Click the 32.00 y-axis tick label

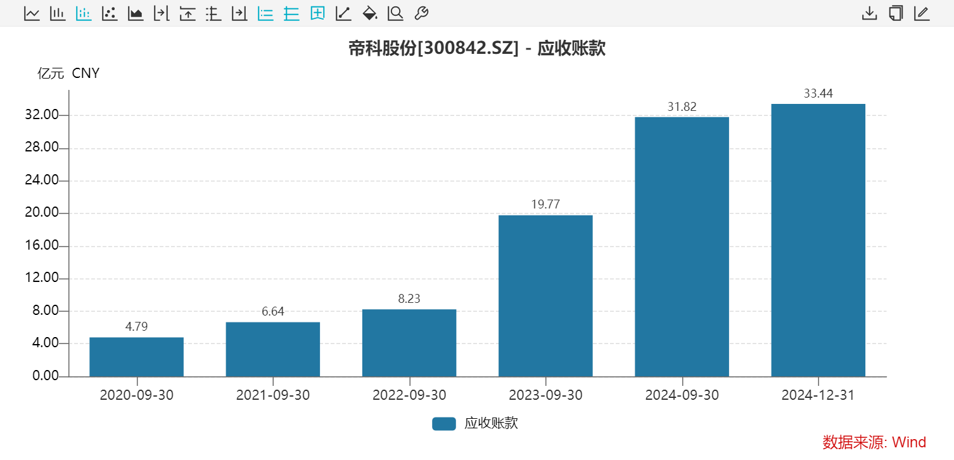pos(41,115)
